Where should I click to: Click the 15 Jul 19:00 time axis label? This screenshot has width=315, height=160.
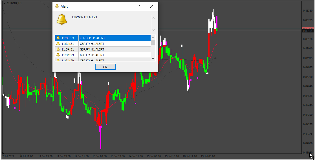tap(172, 156)
